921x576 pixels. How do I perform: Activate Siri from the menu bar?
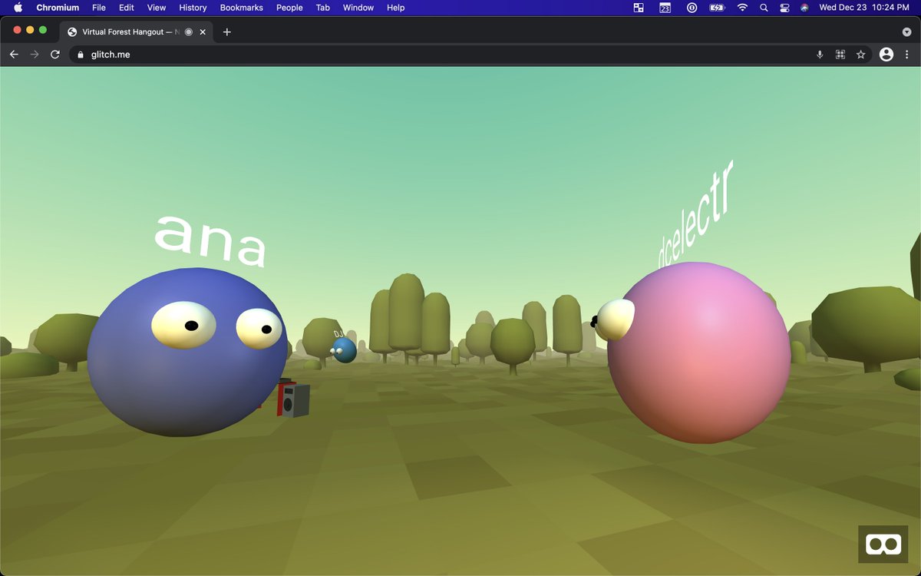coord(804,8)
